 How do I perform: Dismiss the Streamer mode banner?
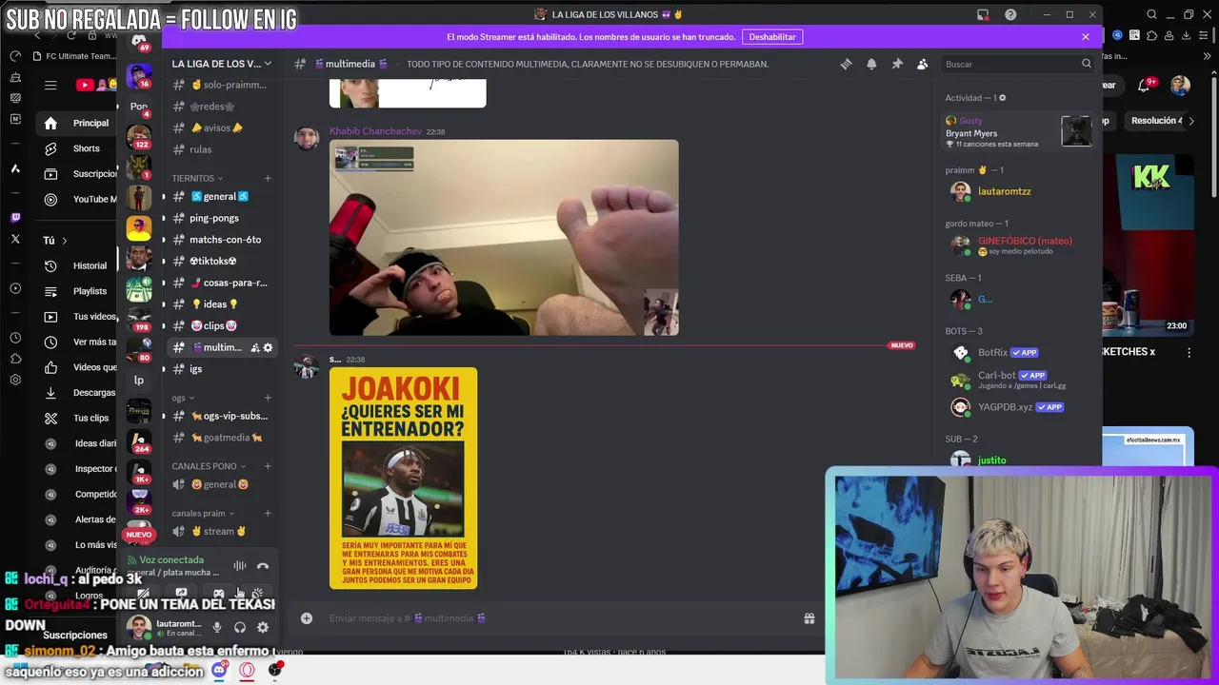click(1086, 36)
